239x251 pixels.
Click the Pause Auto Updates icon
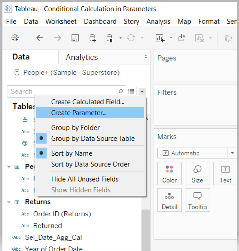pyautogui.click(x=109, y=38)
